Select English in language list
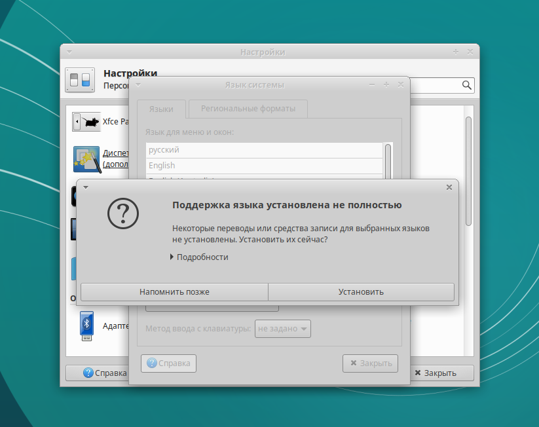Screen dimensions: 539x427 (265, 166)
